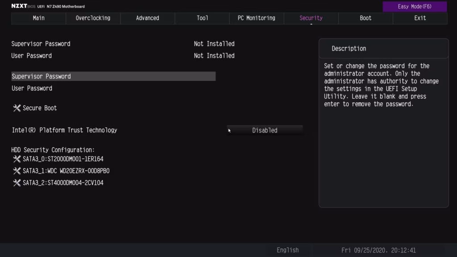Open SATA3_2:ST4000DM004-2CV104 security settings
The width and height of the screenshot is (457, 257).
[x=63, y=182]
